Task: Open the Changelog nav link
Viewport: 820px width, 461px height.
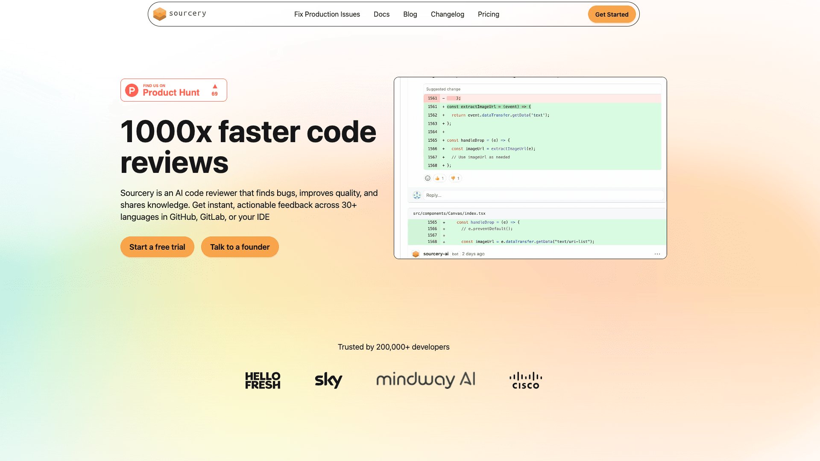Action: (x=447, y=14)
